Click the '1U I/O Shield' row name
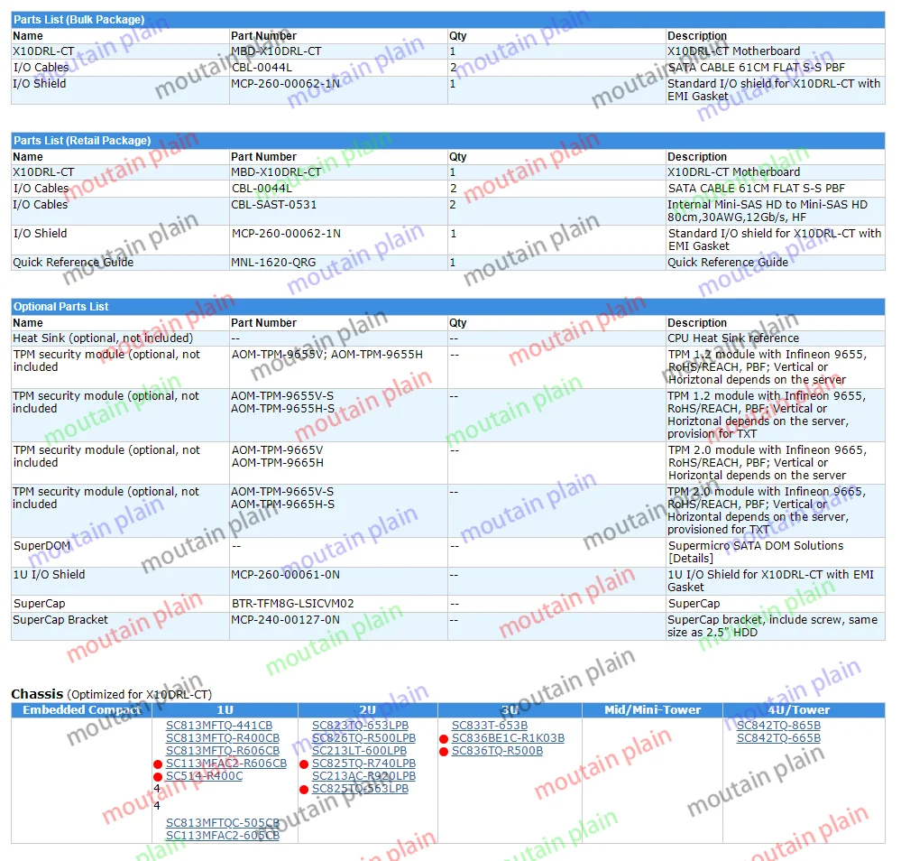Image resolution: width=901 pixels, height=861 pixels. (49, 575)
